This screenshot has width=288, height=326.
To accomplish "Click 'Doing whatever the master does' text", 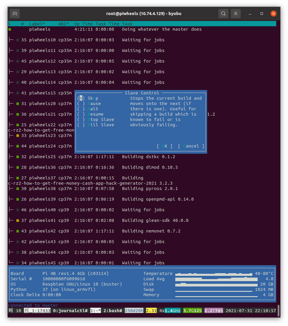I will click(x=162, y=29).
